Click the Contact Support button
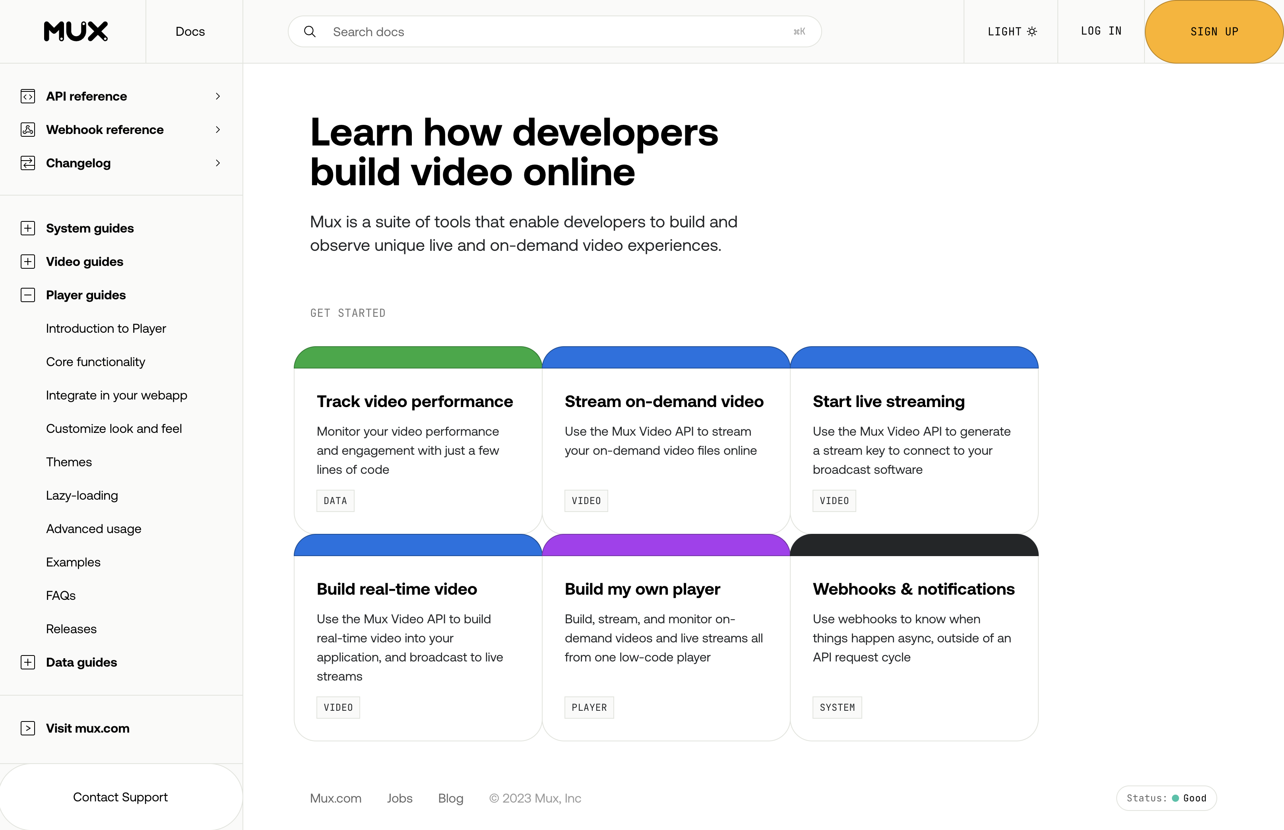Screen dimensions: 1284x830 [x=120, y=797]
